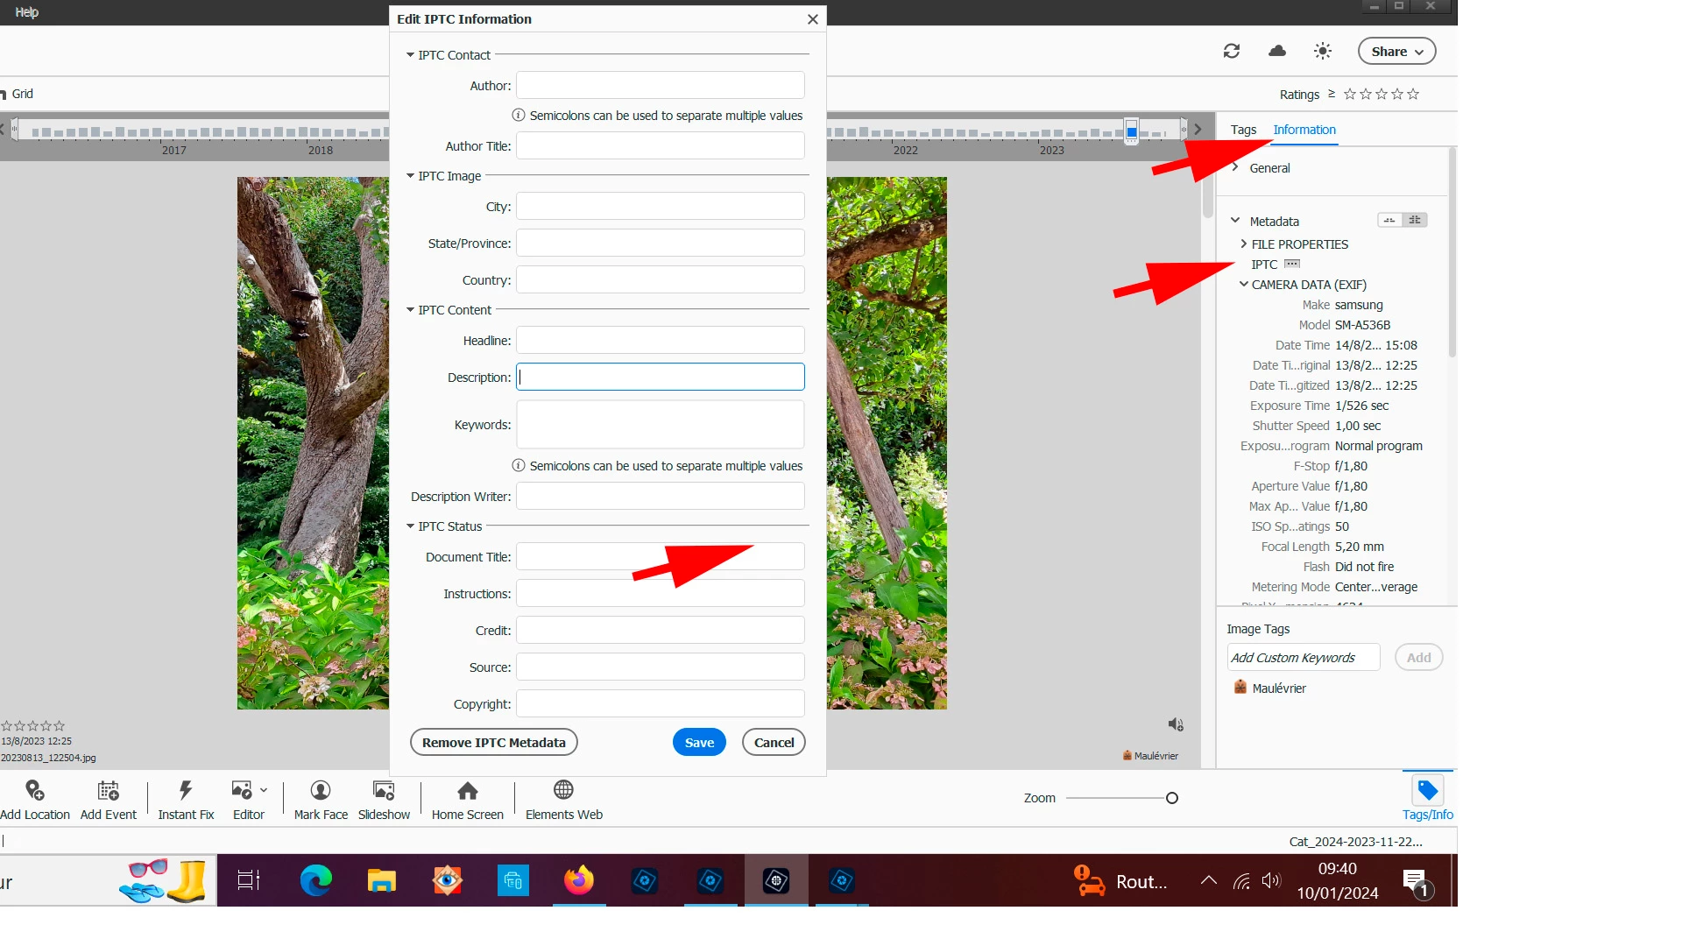Open the Share dropdown
This screenshot has width=1682, height=946.
tap(1396, 51)
